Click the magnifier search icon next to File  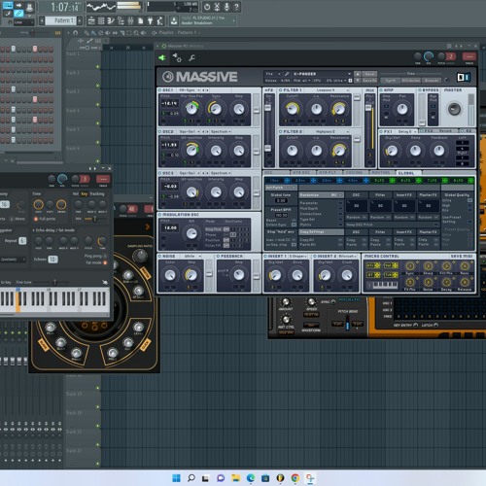[287, 74]
